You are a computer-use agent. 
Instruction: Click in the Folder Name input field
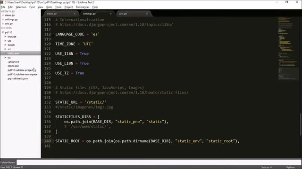point(159,162)
